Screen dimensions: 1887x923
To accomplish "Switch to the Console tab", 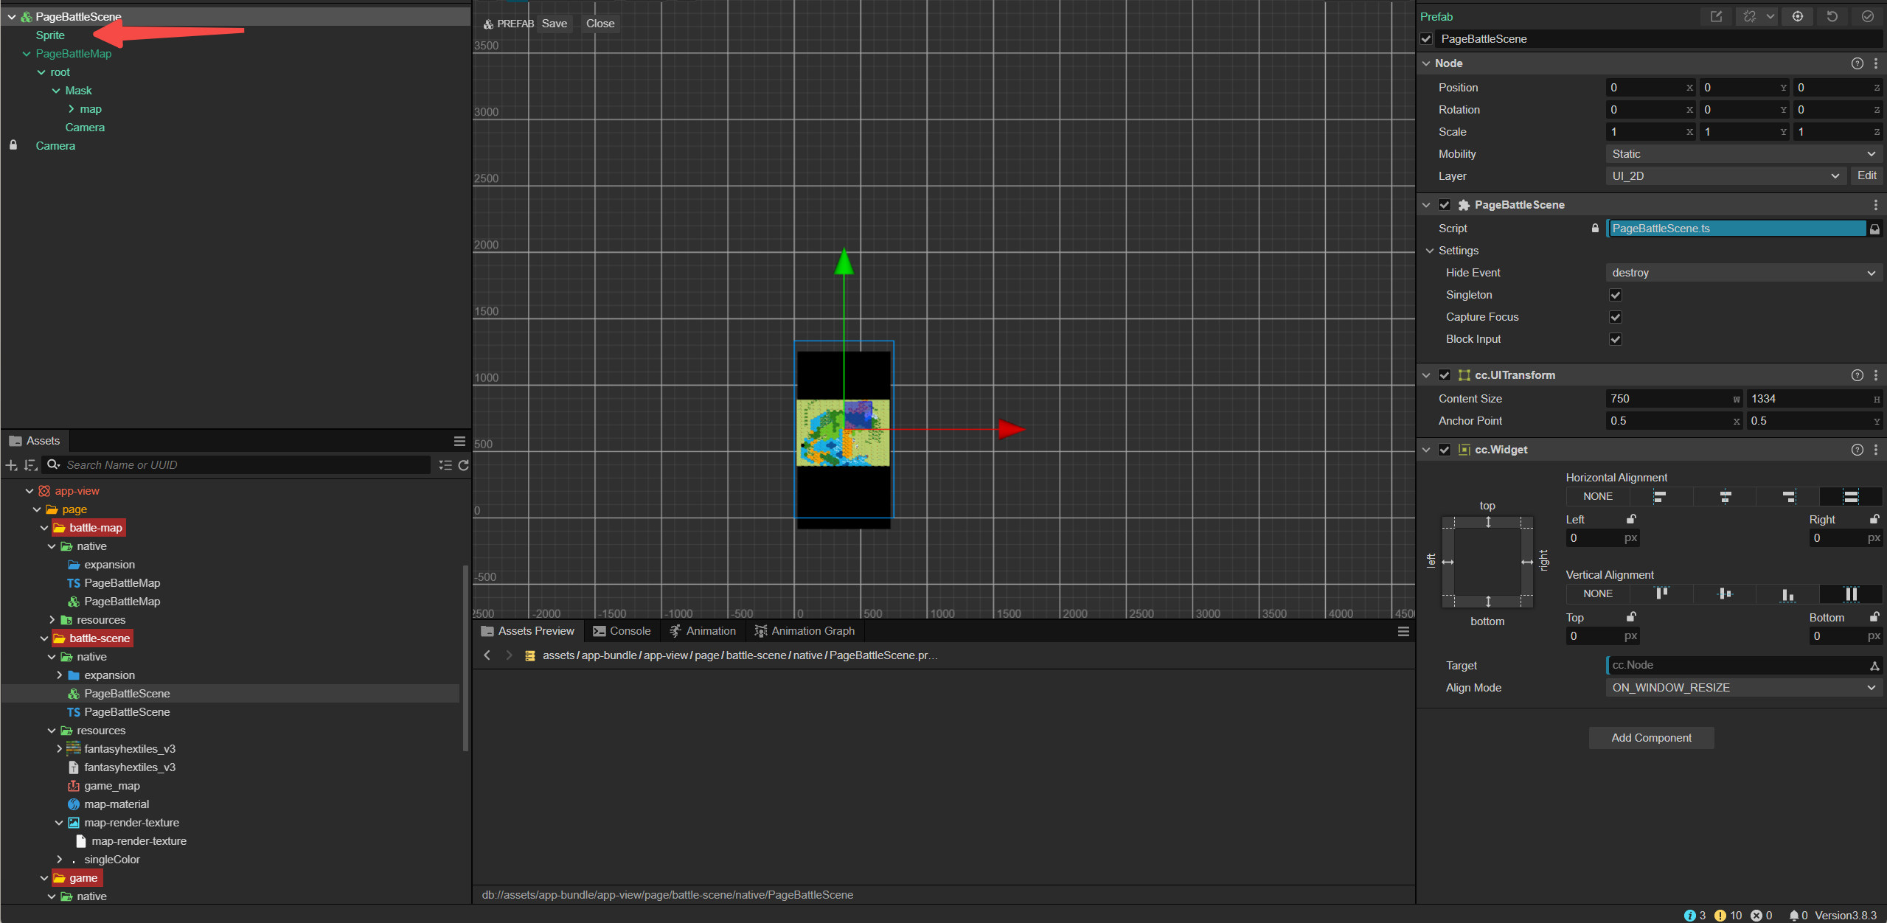I will pos(622,631).
